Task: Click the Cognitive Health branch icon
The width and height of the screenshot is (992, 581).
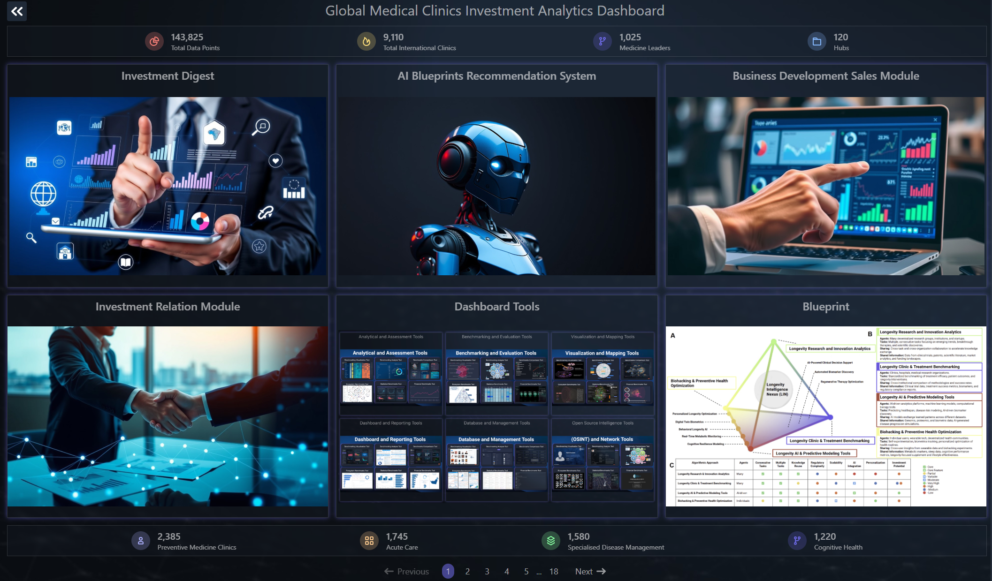Action: 797,541
